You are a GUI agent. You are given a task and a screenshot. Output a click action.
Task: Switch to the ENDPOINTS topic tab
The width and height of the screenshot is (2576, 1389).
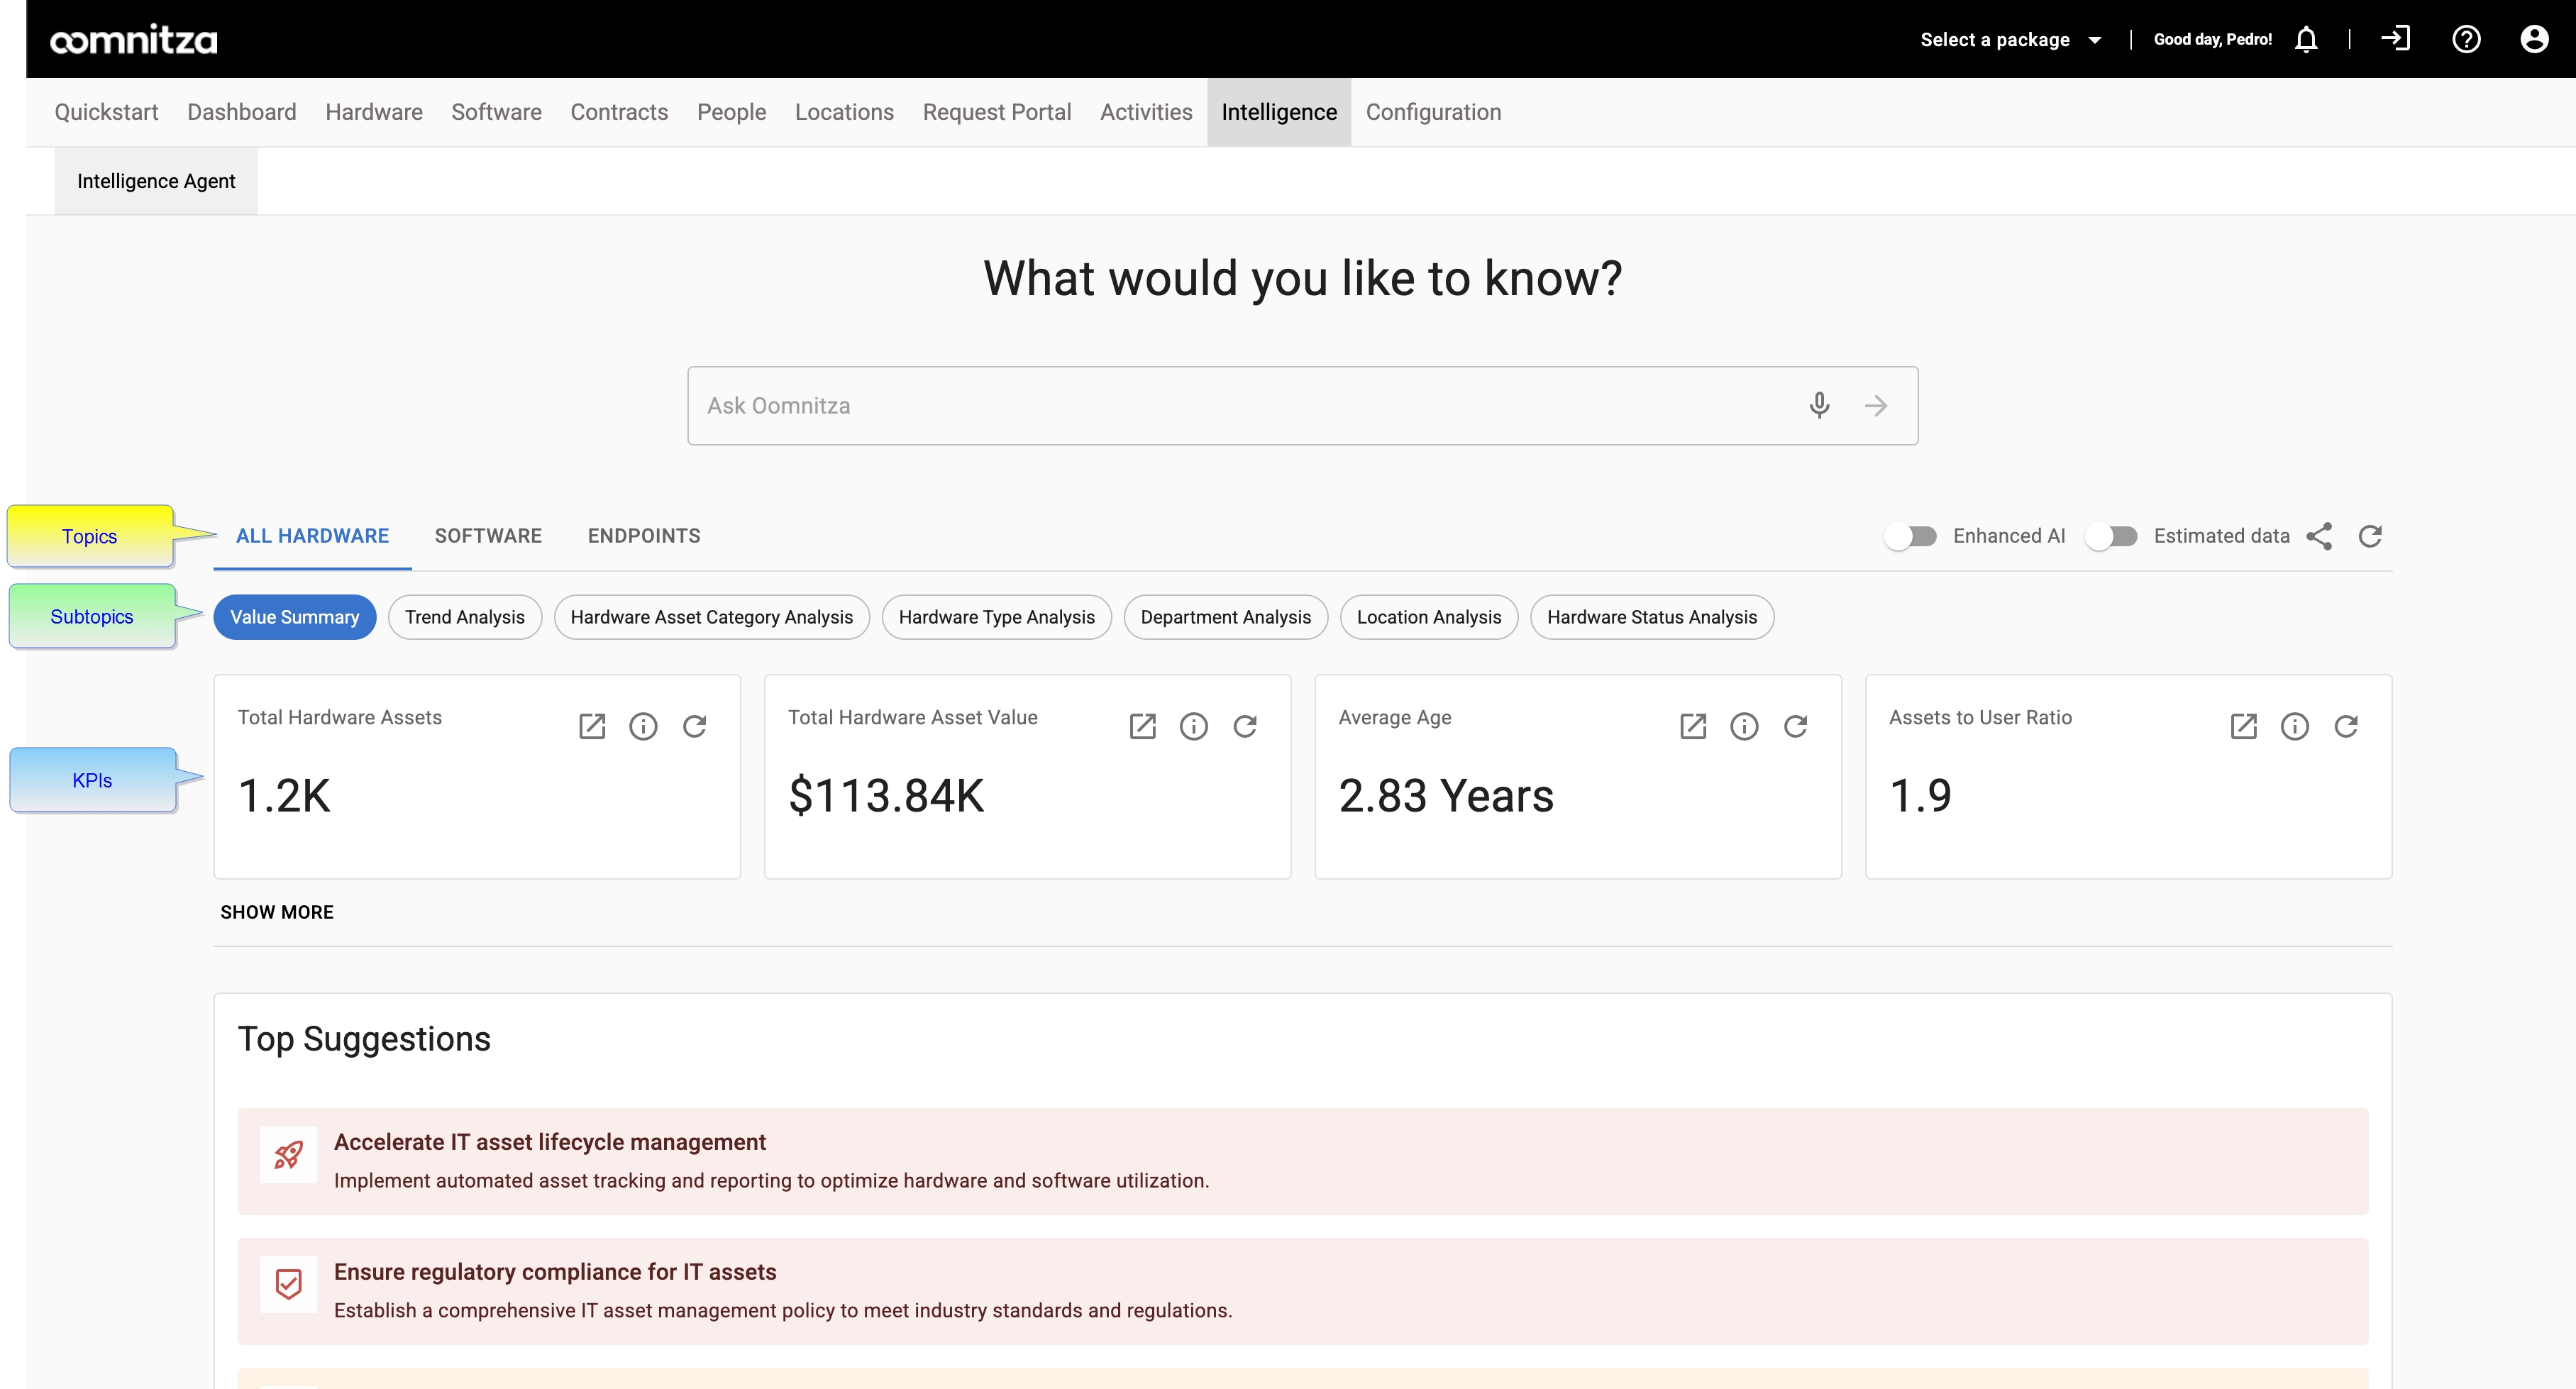pyautogui.click(x=644, y=536)
